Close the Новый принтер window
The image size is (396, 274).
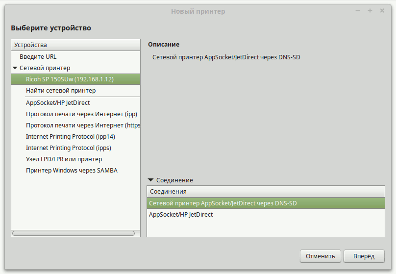point(383,11)
